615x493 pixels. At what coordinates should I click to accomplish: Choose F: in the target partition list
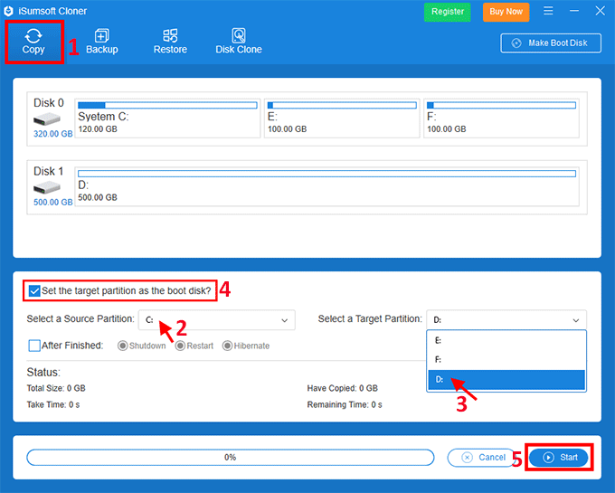506,360
